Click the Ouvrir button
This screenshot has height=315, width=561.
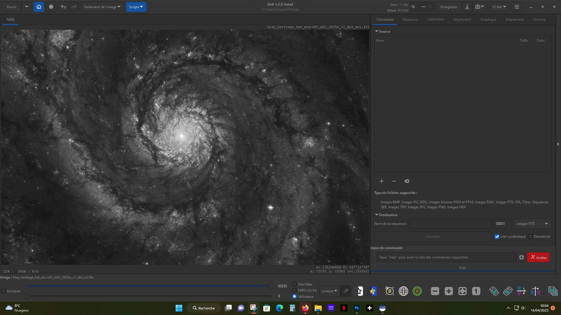pos(12,7)
